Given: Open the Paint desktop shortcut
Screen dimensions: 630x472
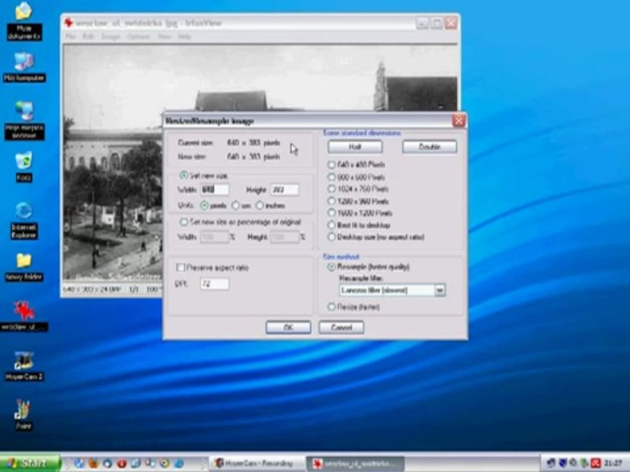Looking at the screenshot, I should pos(24,411).
